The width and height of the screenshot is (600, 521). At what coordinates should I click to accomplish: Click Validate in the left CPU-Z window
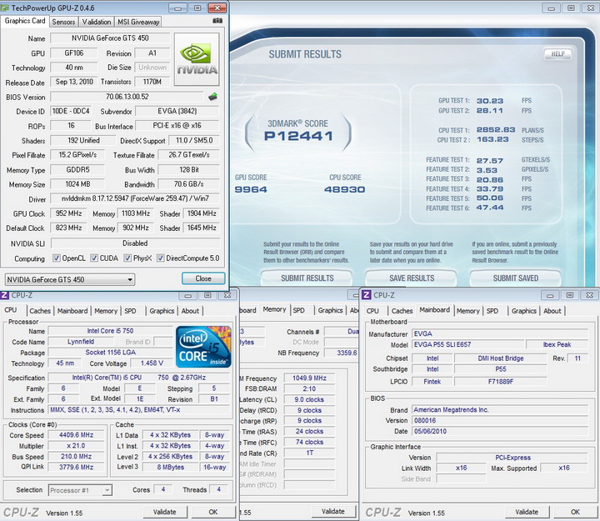click(165, 512)
